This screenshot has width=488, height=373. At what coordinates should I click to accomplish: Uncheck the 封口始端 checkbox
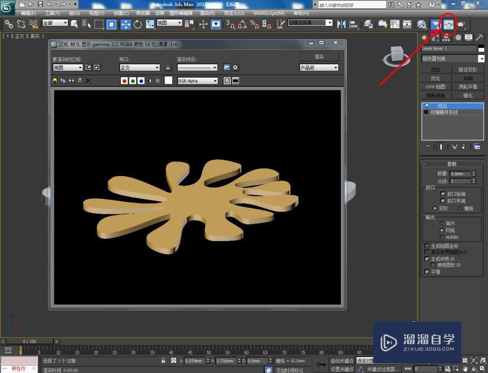click(442, 194)
